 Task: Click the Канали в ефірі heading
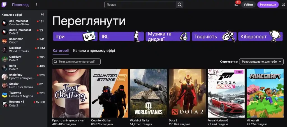pos(12,15)
